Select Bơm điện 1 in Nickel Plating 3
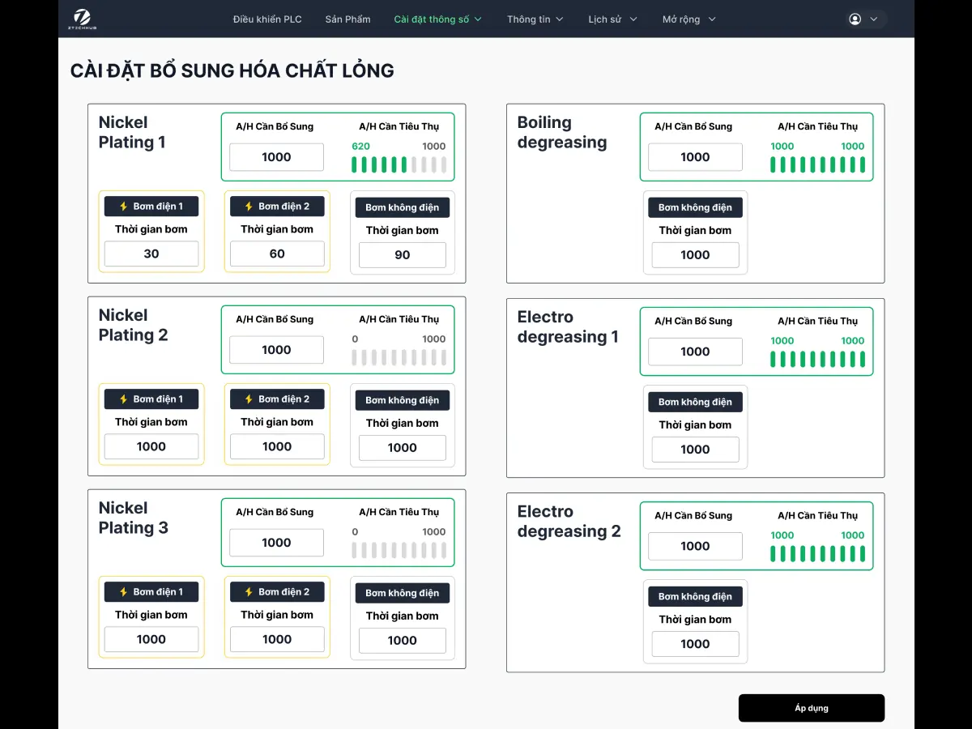Screen dimensions: 972x729 (151, 592)
